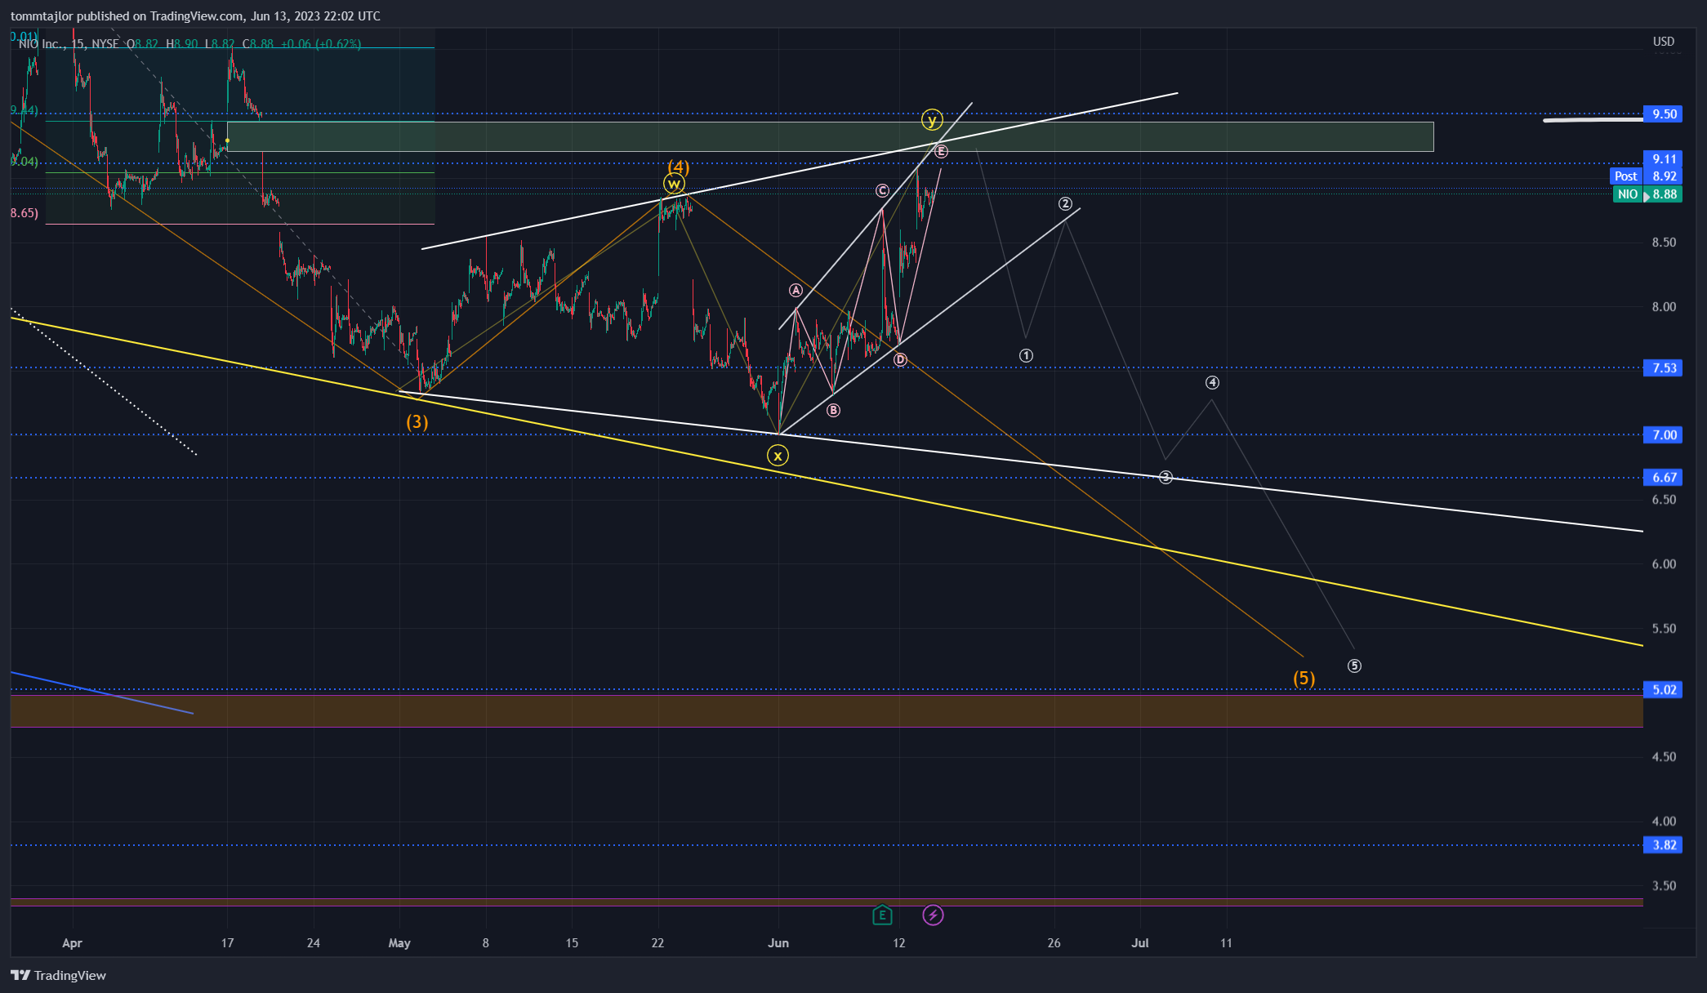Click the 22 date label on the time axis
This screenshot has height=993, width=1707.
[x=657, y=943]
